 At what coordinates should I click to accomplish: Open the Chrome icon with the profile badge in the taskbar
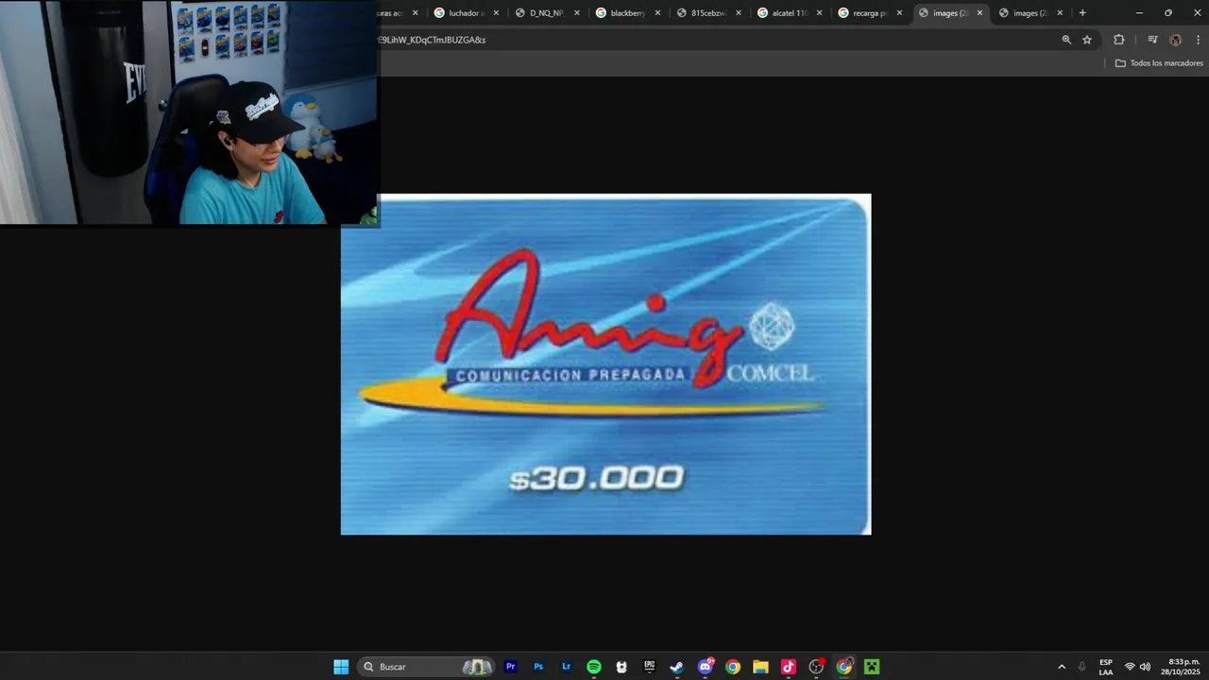[x=844, y=667]
